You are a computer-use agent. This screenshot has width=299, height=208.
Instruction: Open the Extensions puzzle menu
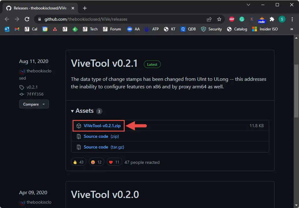point(272,19)
